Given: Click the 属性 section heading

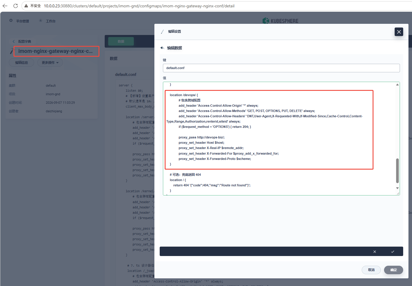Looking at the screenshot, I should coord(13,76).
